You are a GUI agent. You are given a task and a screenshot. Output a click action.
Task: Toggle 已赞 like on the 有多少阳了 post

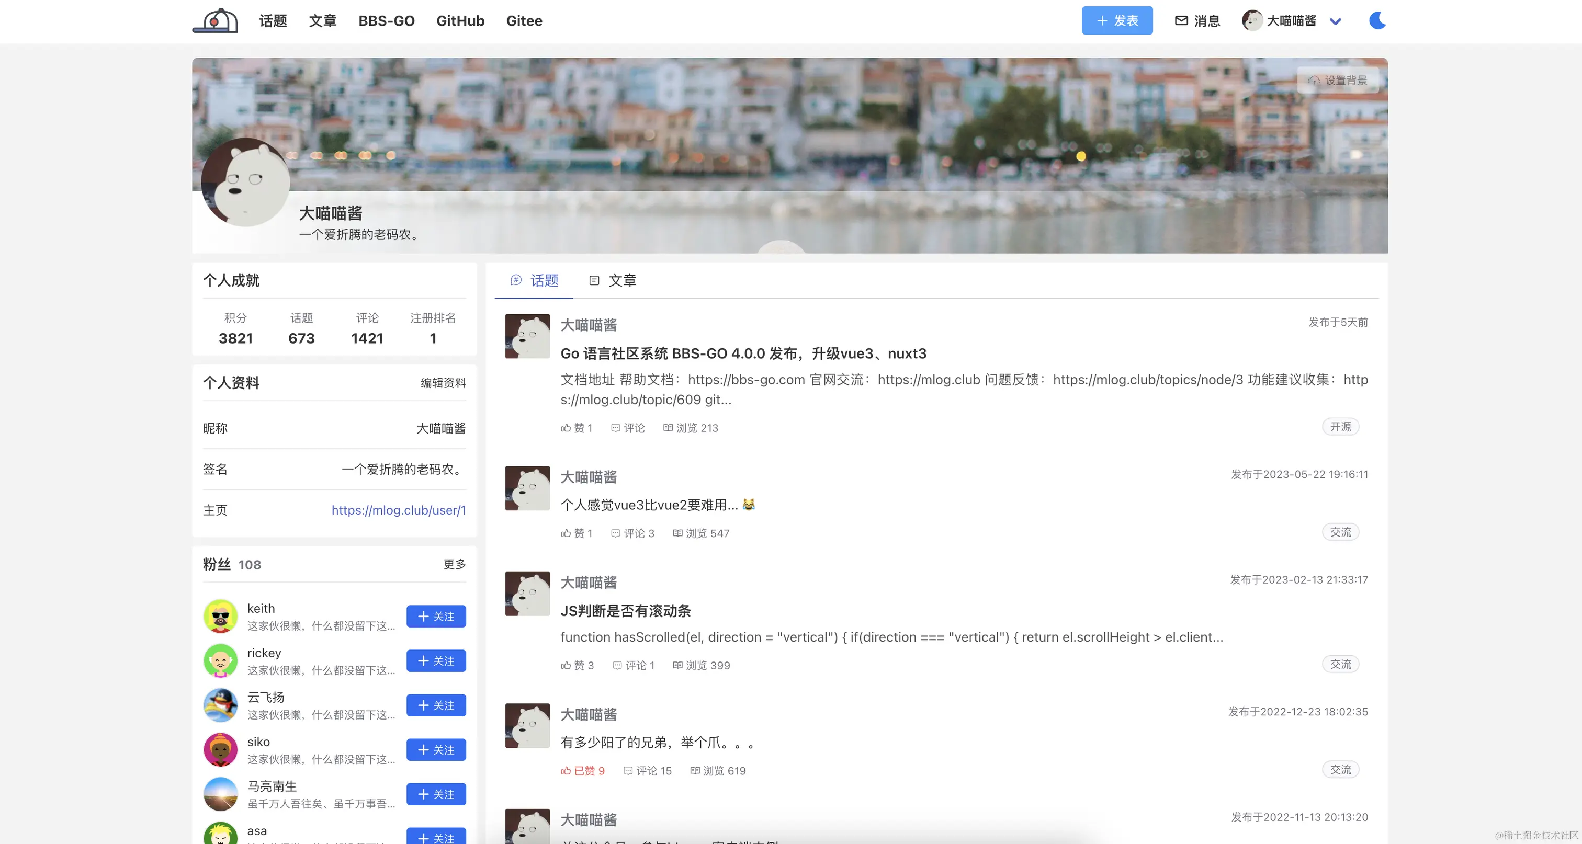582,770
